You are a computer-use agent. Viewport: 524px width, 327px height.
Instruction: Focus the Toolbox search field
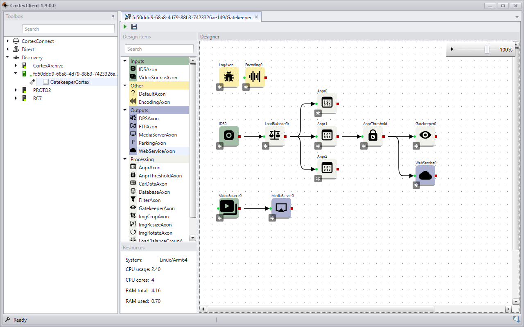coord(68,29)
